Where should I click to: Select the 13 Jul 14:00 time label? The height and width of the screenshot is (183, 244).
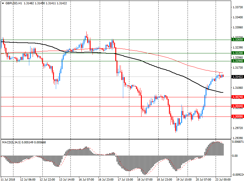click(x=67, y=180)
